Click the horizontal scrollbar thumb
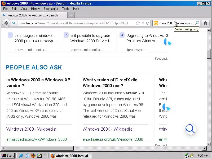 (39, 148)
